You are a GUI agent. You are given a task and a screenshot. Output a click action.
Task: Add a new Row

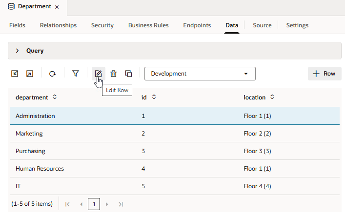(325, 74)
